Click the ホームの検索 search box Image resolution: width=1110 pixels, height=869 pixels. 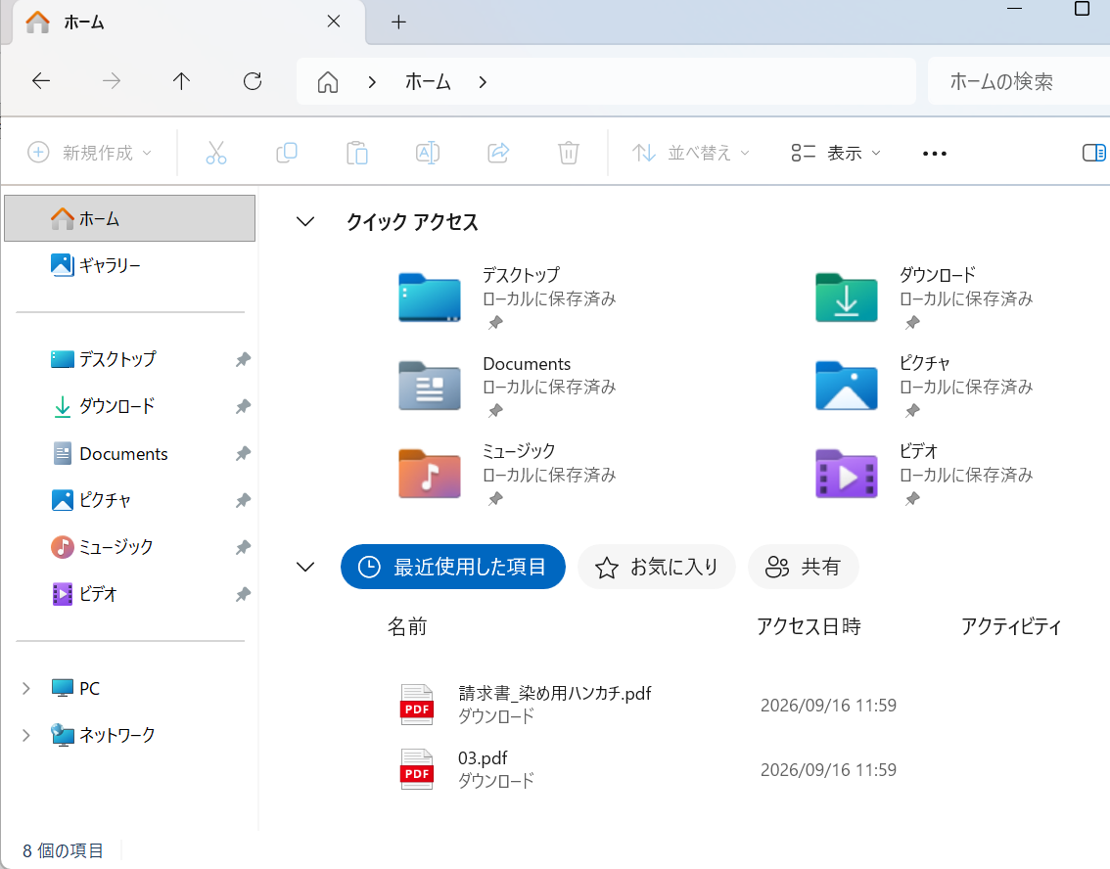[x=1019, y=81]
